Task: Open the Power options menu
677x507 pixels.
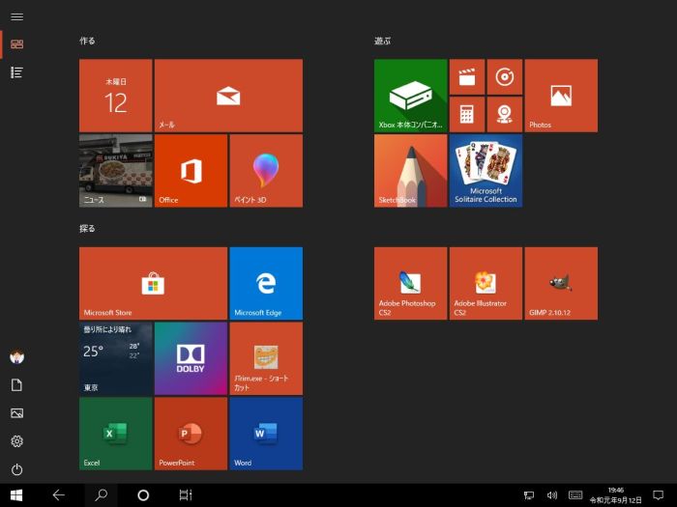Action: tap(16, 469)
